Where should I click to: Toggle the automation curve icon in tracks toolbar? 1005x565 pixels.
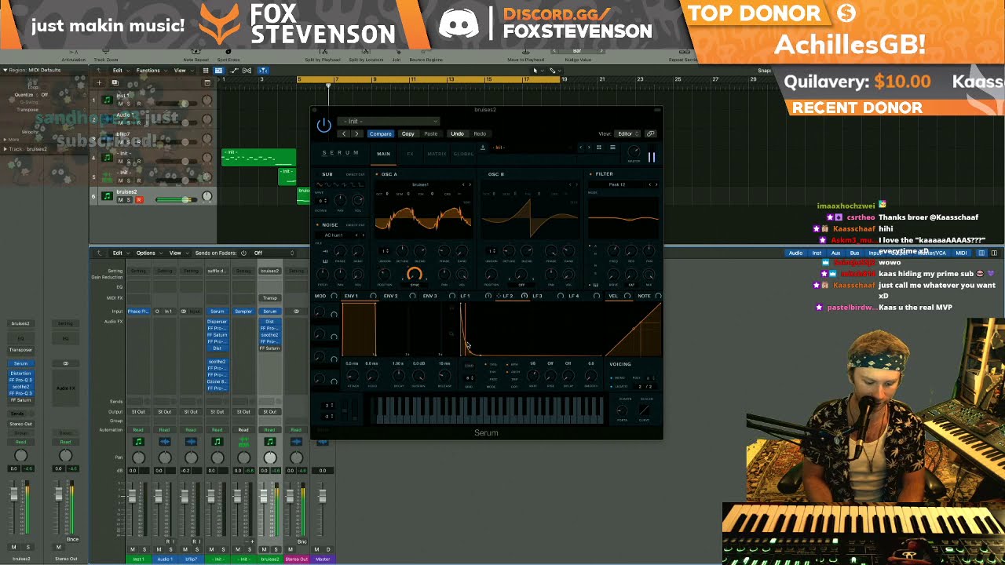click(235, 71)
